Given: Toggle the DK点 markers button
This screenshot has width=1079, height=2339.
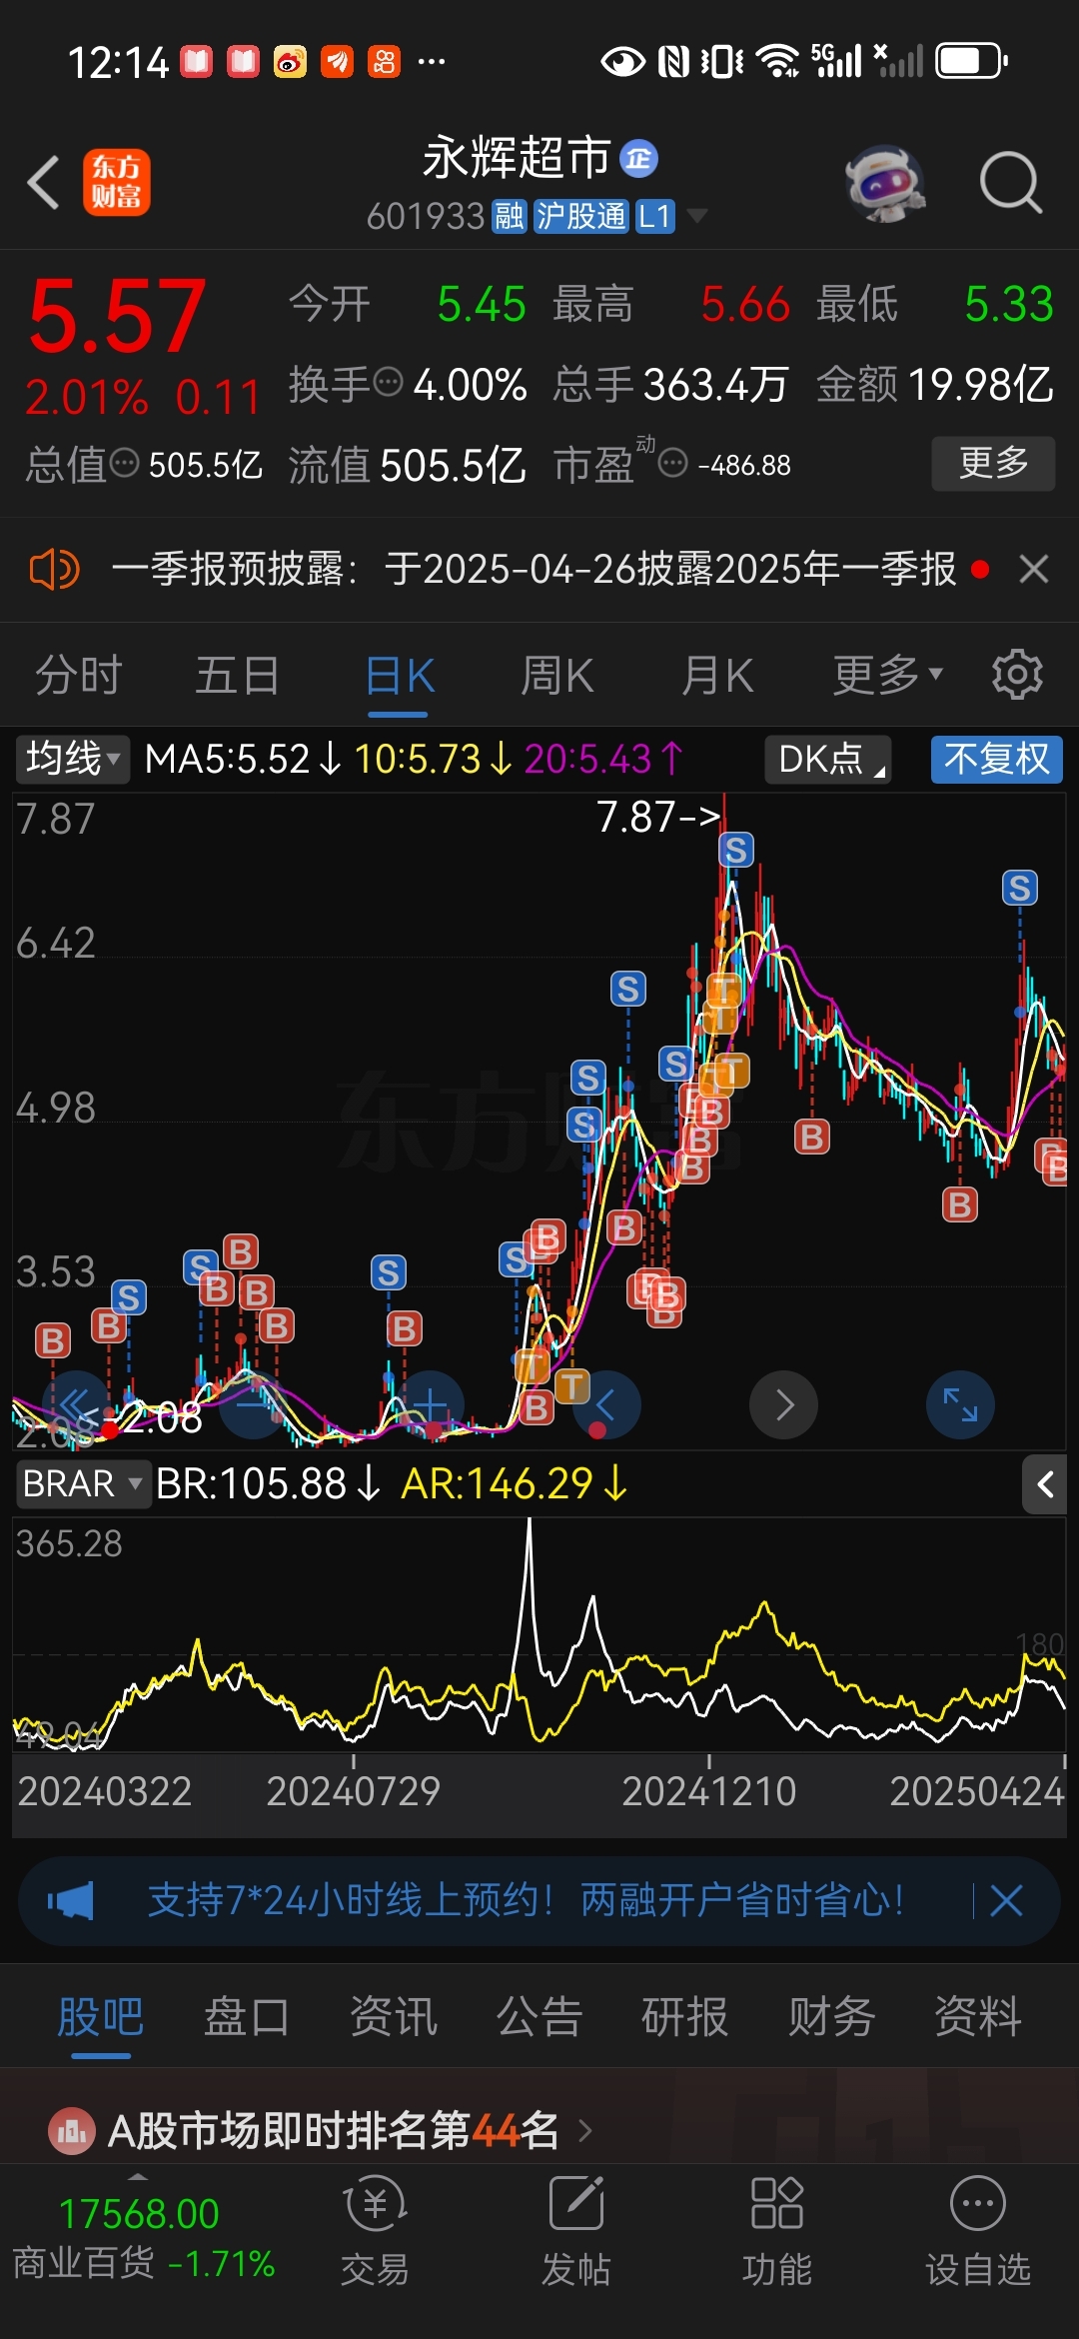Looking at the screenshot, I should click(828, 759).
